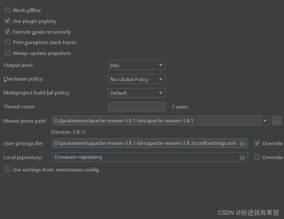The image size is (284, 219).
Task: Check Override for local repository
Action: pyautogui.click(x=257, y=157)
